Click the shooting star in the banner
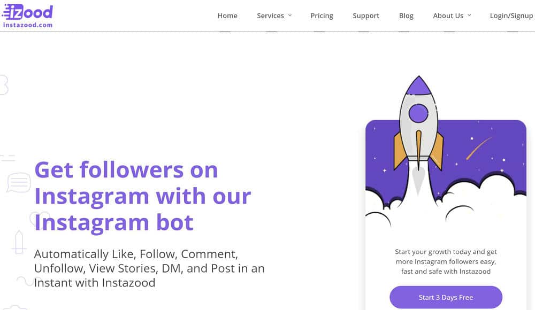The image size is (535, 310). (479, 149)
